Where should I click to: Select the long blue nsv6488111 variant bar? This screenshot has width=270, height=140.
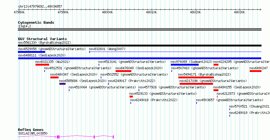pos(140,58)
